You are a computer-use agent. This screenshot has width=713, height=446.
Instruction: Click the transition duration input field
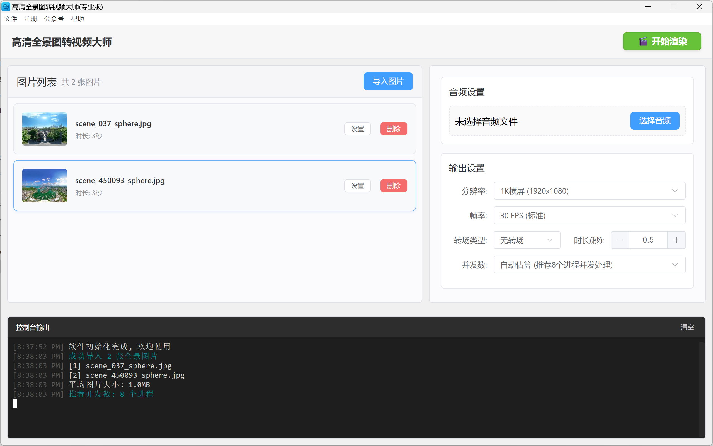[x=648, y=240]
